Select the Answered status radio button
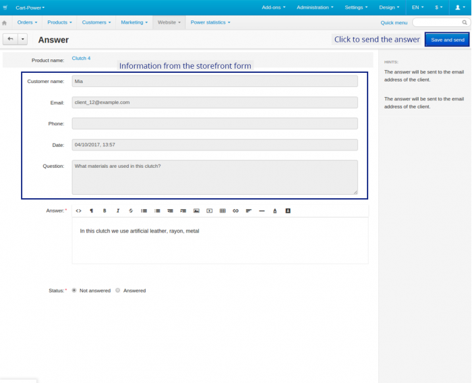 (x=118, y=290)
